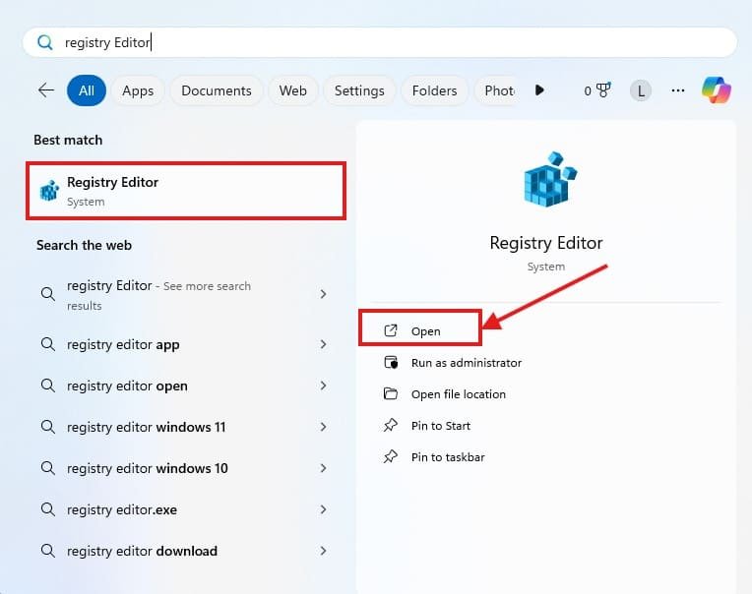Screen dimensions: 752x594
Task: Open the three-dot more options menu
Action: point(677,90)
